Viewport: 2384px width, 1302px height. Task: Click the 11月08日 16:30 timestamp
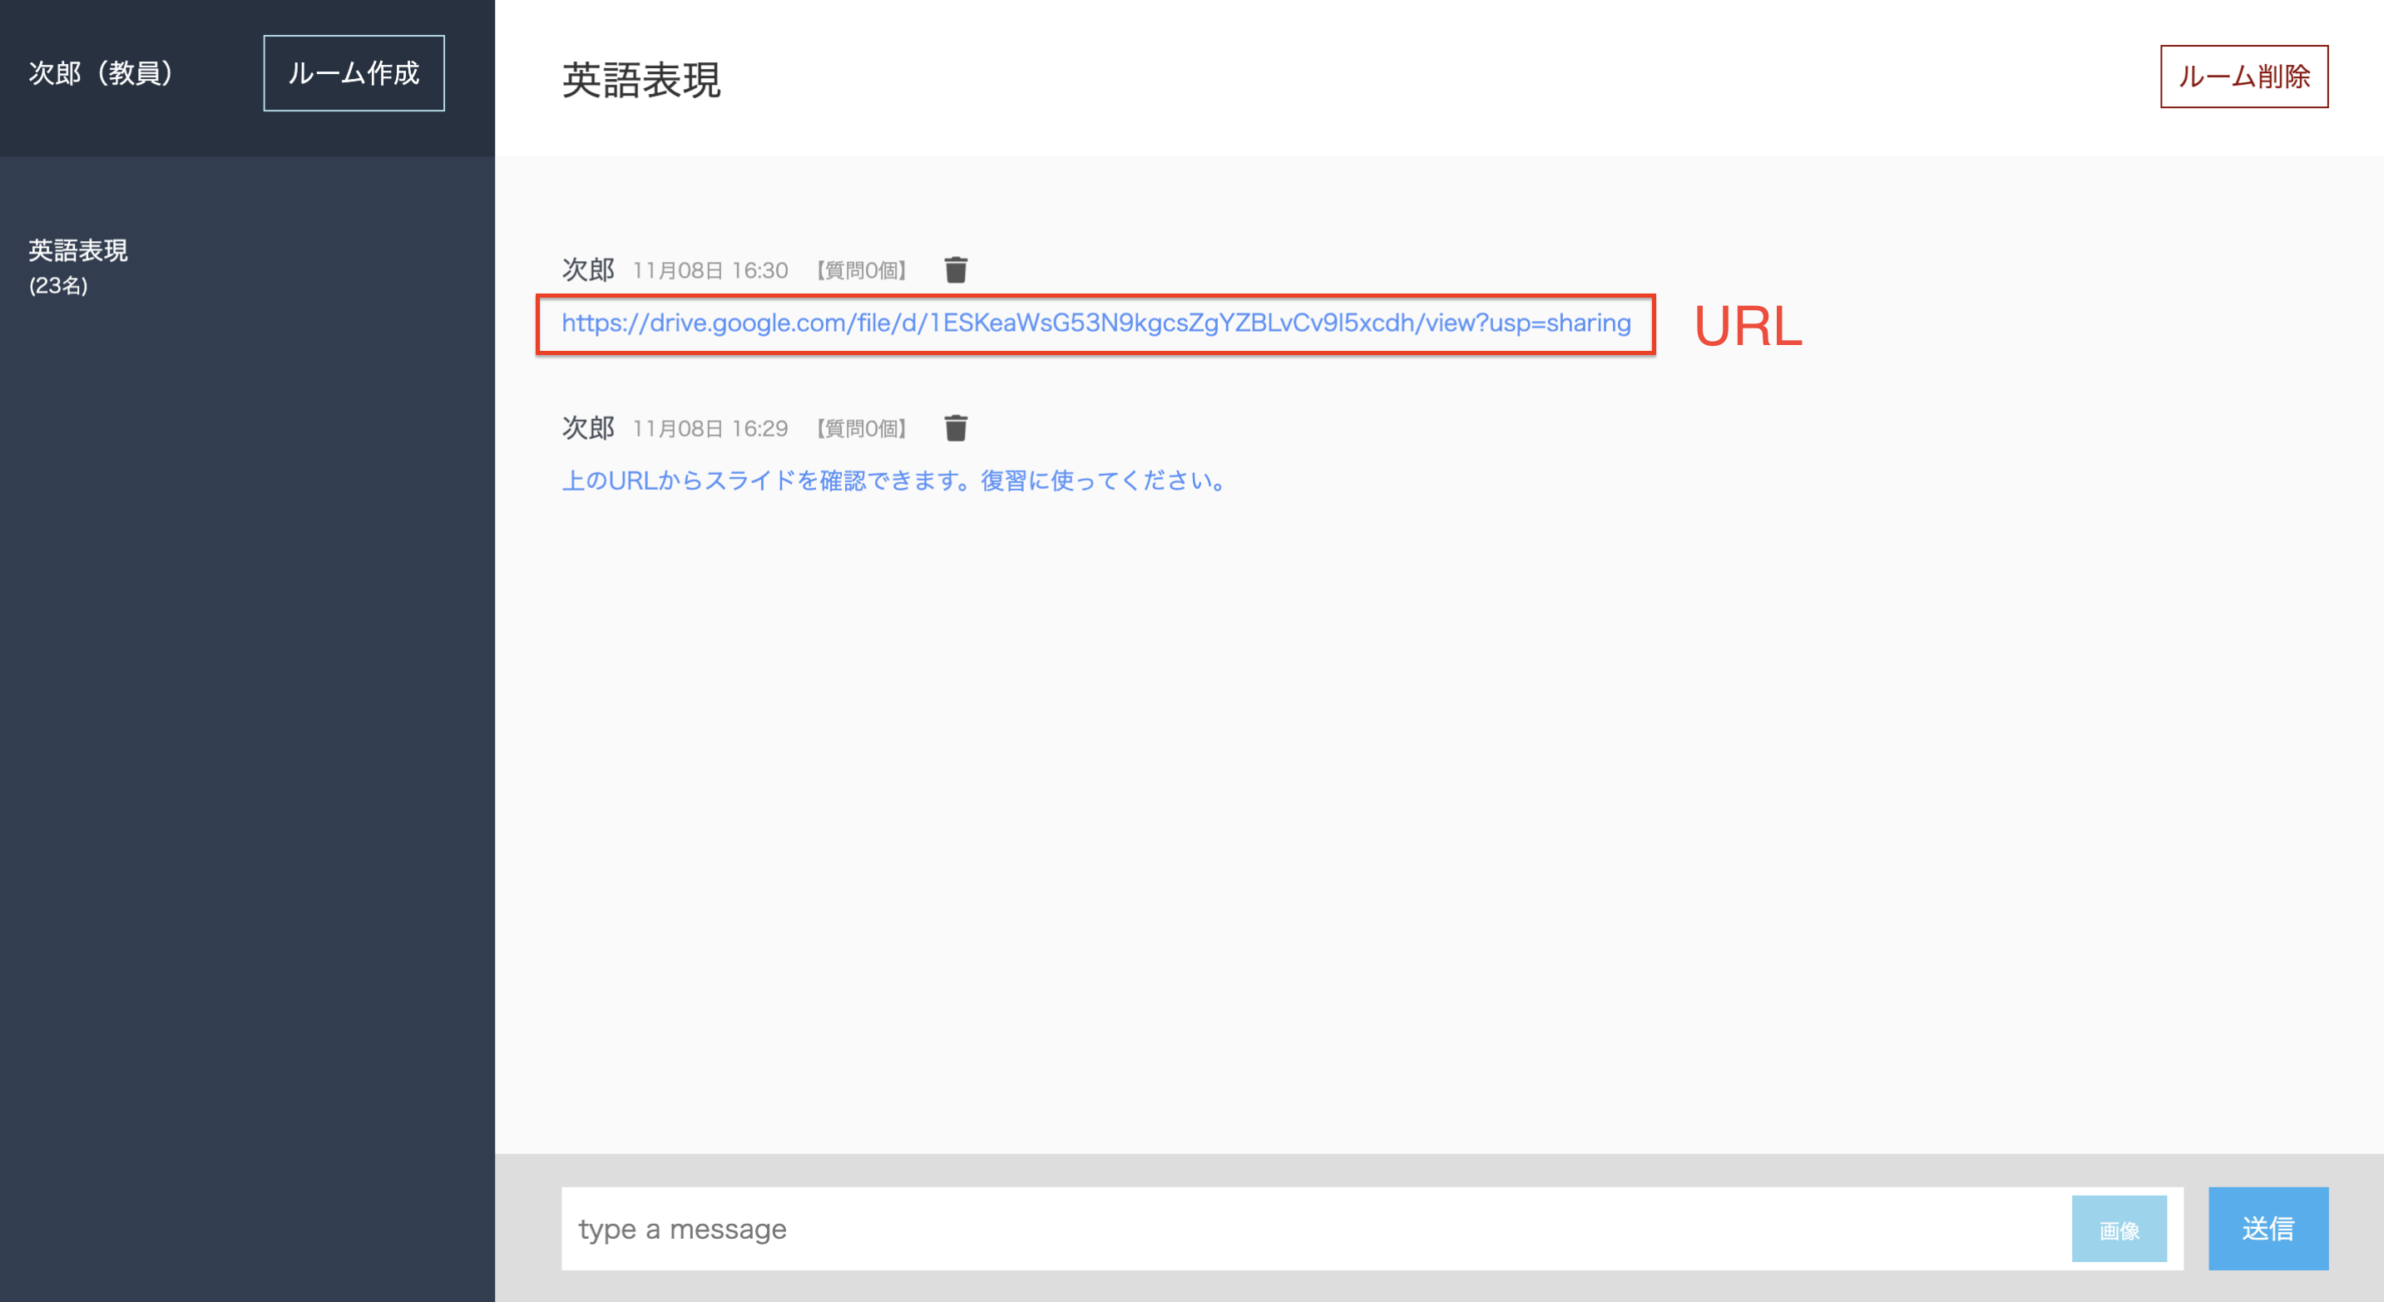710,271
